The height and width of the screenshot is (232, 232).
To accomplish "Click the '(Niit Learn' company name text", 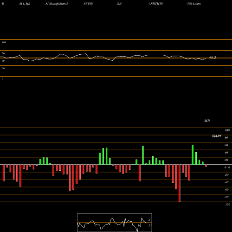I will click(x=193, y=4).
